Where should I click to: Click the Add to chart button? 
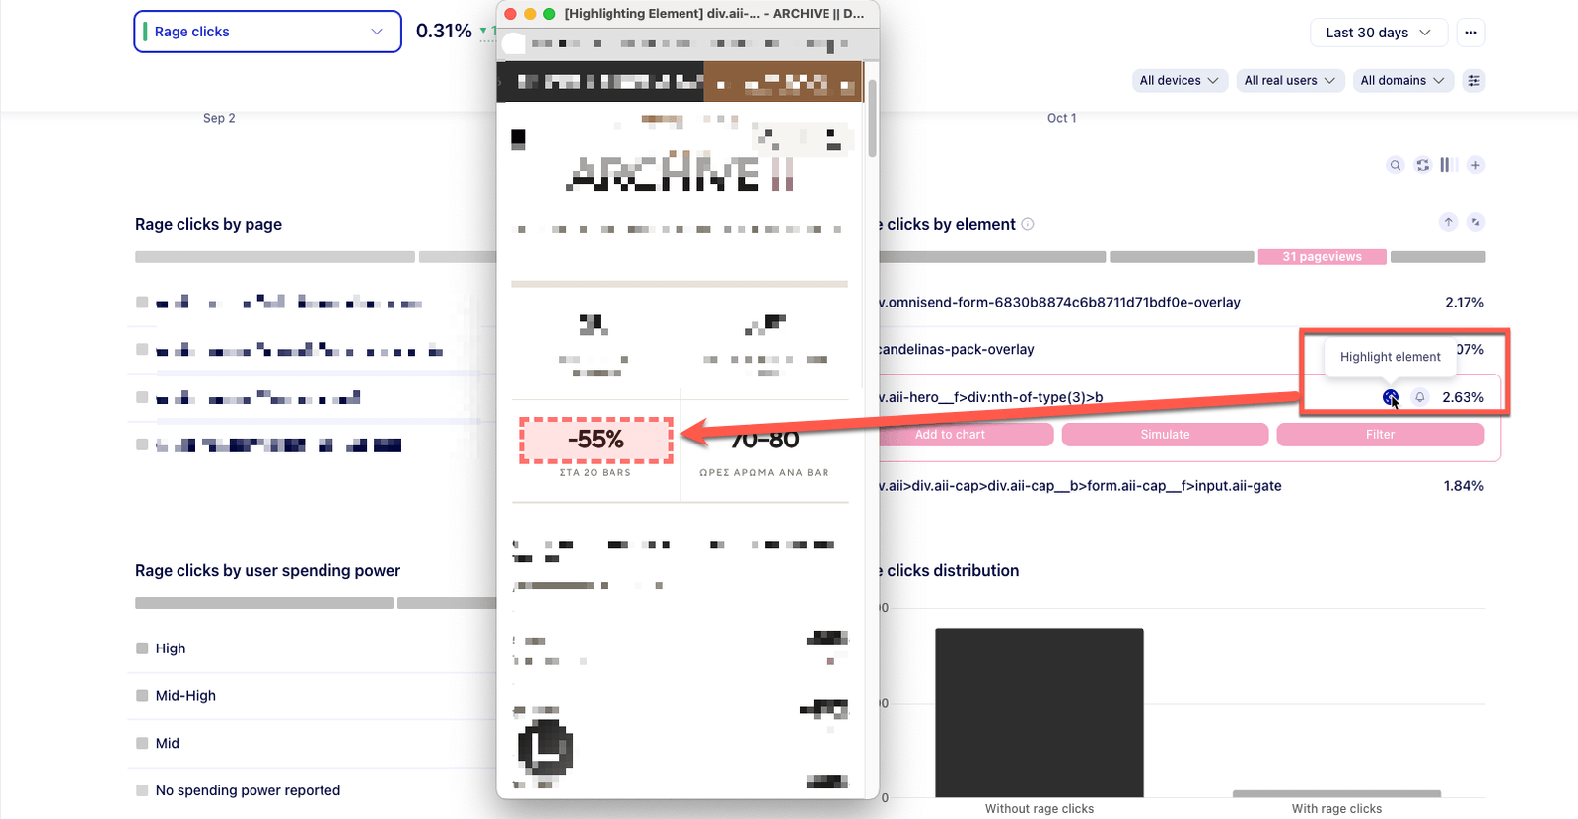(x=966, y=435)
